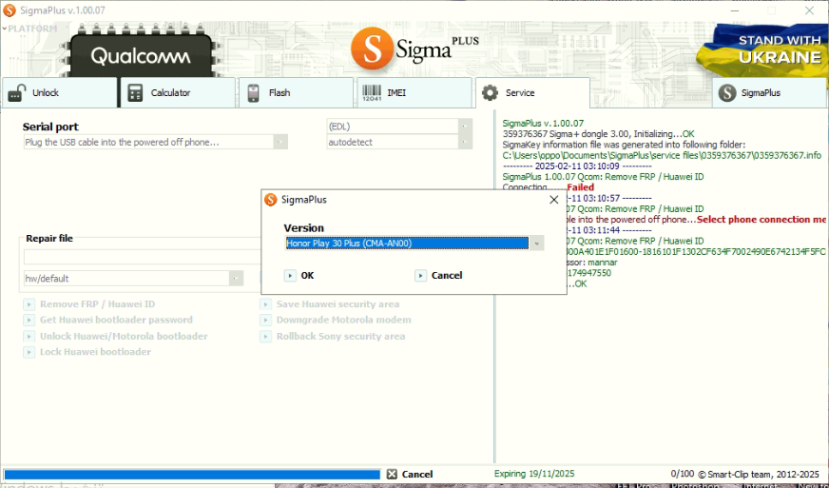This screenshot has height=488, width=829.
Task: Click the 0/100 counter in the status bar
Action: click(682, 474)
